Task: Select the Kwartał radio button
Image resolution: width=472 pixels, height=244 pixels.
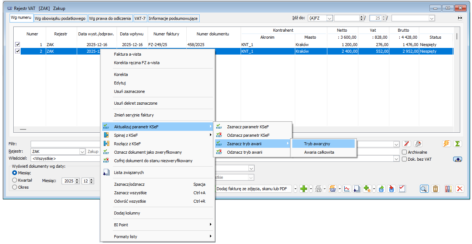Action: coord(15,180)
